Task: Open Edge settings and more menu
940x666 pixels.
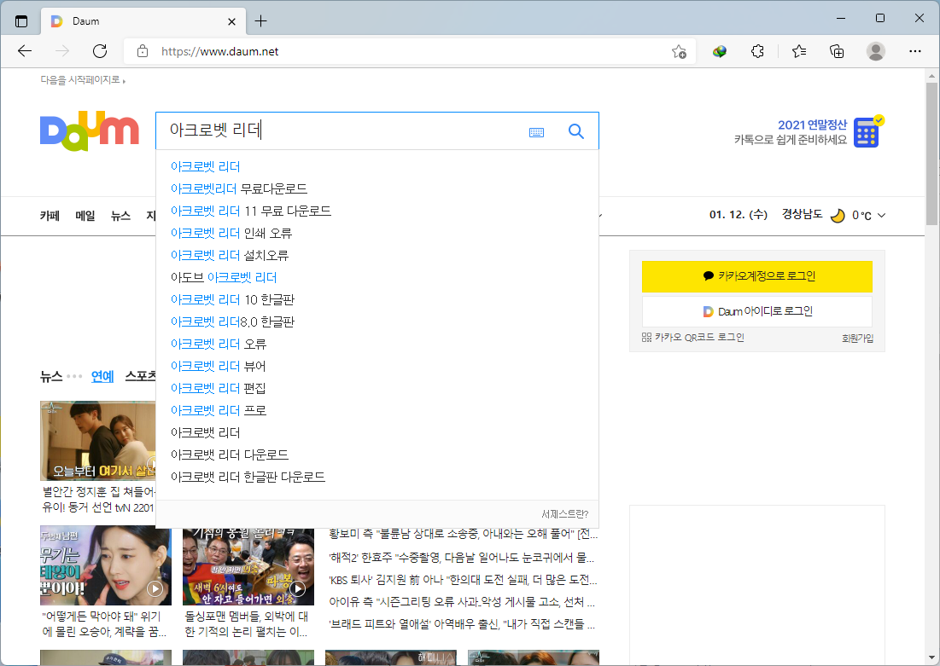Action: point(915,51)
